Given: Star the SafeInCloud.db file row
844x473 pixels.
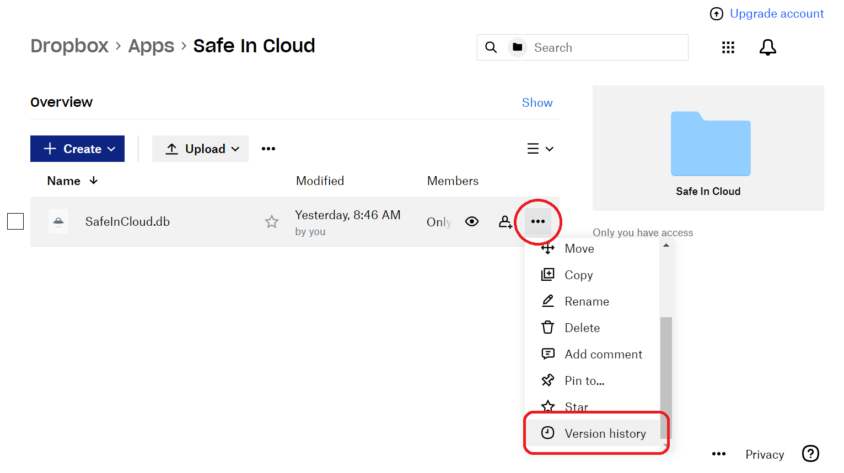Looking at the screenshot, I should coord(272,221).
